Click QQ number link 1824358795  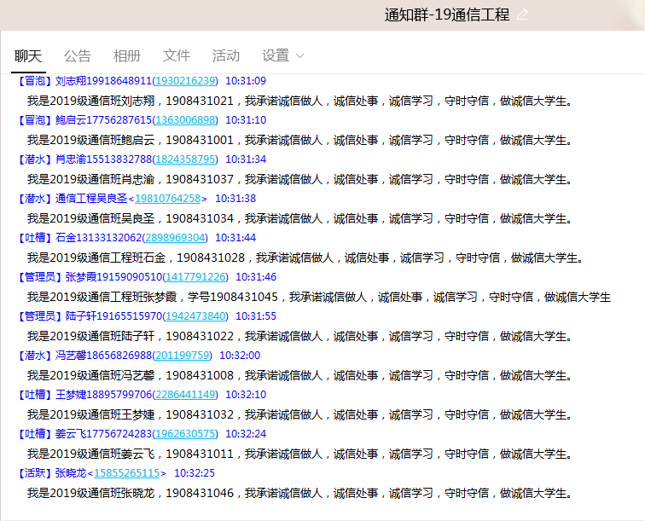click(185, 159)
